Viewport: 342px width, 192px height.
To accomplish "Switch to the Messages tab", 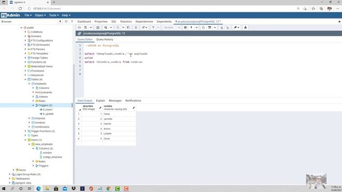I will coord(115,101).
